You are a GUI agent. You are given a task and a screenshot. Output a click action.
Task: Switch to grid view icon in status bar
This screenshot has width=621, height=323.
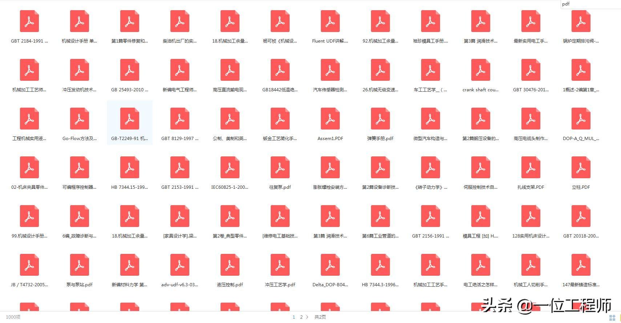pyautogui.click(x=612, y=318)
